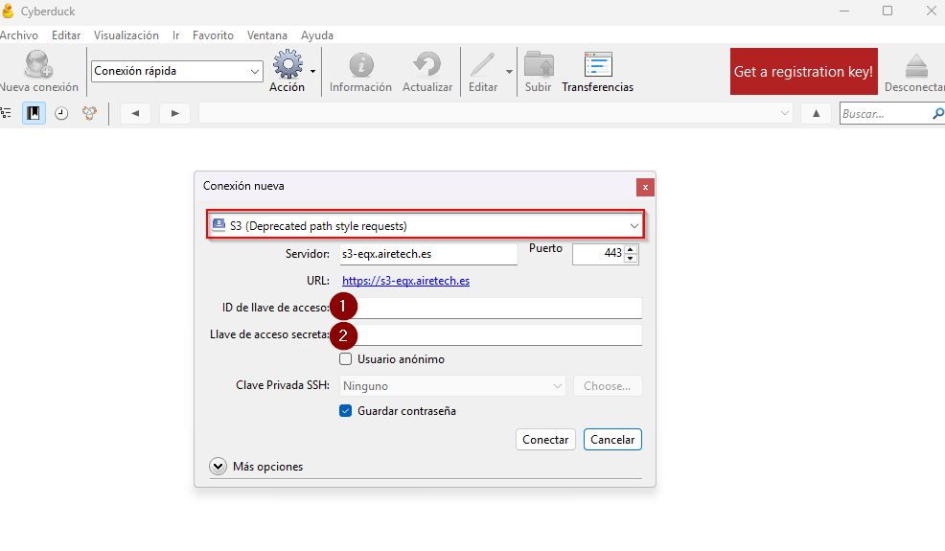Show connection history clock icon
Image resolution: width=945 pixels, height=551 pixels.
click(x=61, y=113)
